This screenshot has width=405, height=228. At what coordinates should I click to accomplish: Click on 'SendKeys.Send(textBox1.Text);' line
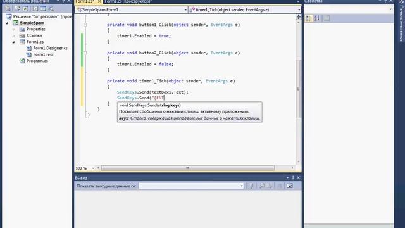(153, 92)
